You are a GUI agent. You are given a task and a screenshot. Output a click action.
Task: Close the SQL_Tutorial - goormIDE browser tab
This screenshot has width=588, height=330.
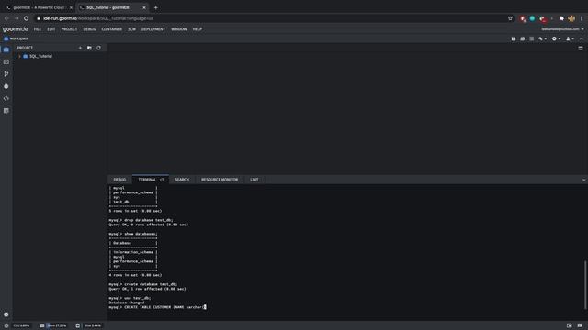(x=144, y=7)
